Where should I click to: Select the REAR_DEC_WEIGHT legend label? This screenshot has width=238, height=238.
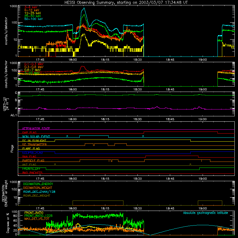click(37, 196)
